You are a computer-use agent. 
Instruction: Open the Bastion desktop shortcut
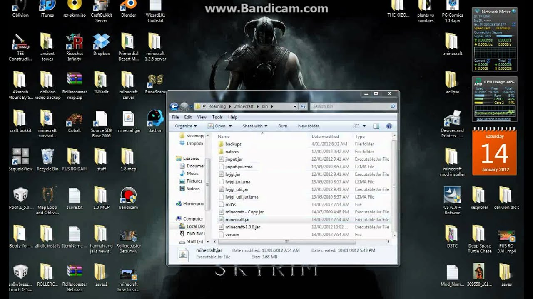tap(155, 121)
